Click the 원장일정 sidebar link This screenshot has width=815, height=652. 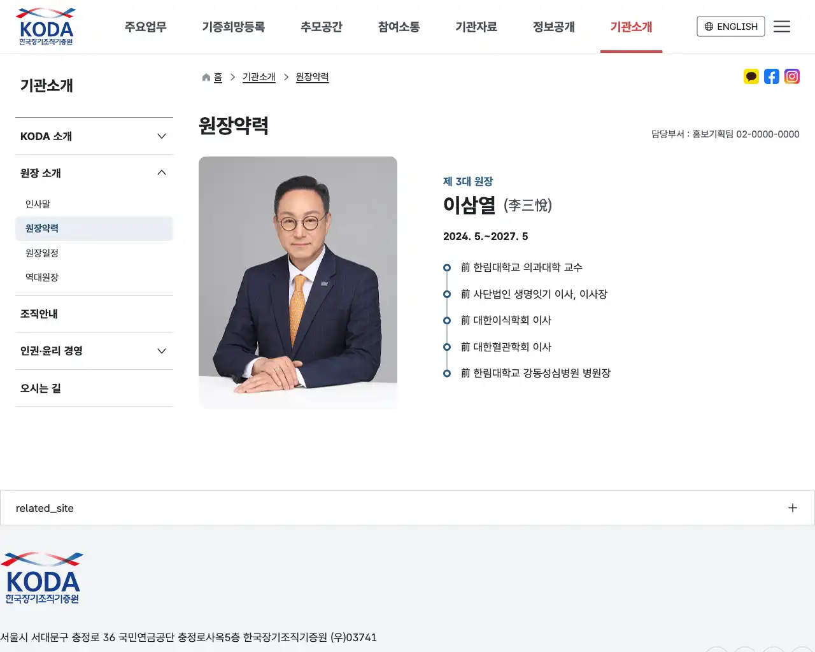click(43, 253)
